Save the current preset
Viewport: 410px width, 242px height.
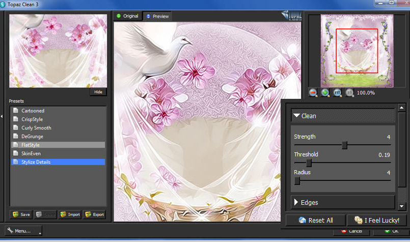pyautogui.click(x=21, y=214)
